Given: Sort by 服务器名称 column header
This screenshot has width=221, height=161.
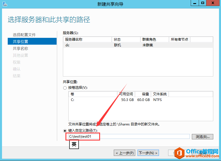Looking at the screenshot, I should pos(87,40).
